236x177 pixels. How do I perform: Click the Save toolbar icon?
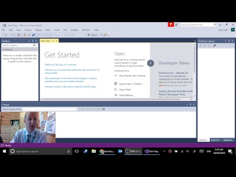point(29,35)
